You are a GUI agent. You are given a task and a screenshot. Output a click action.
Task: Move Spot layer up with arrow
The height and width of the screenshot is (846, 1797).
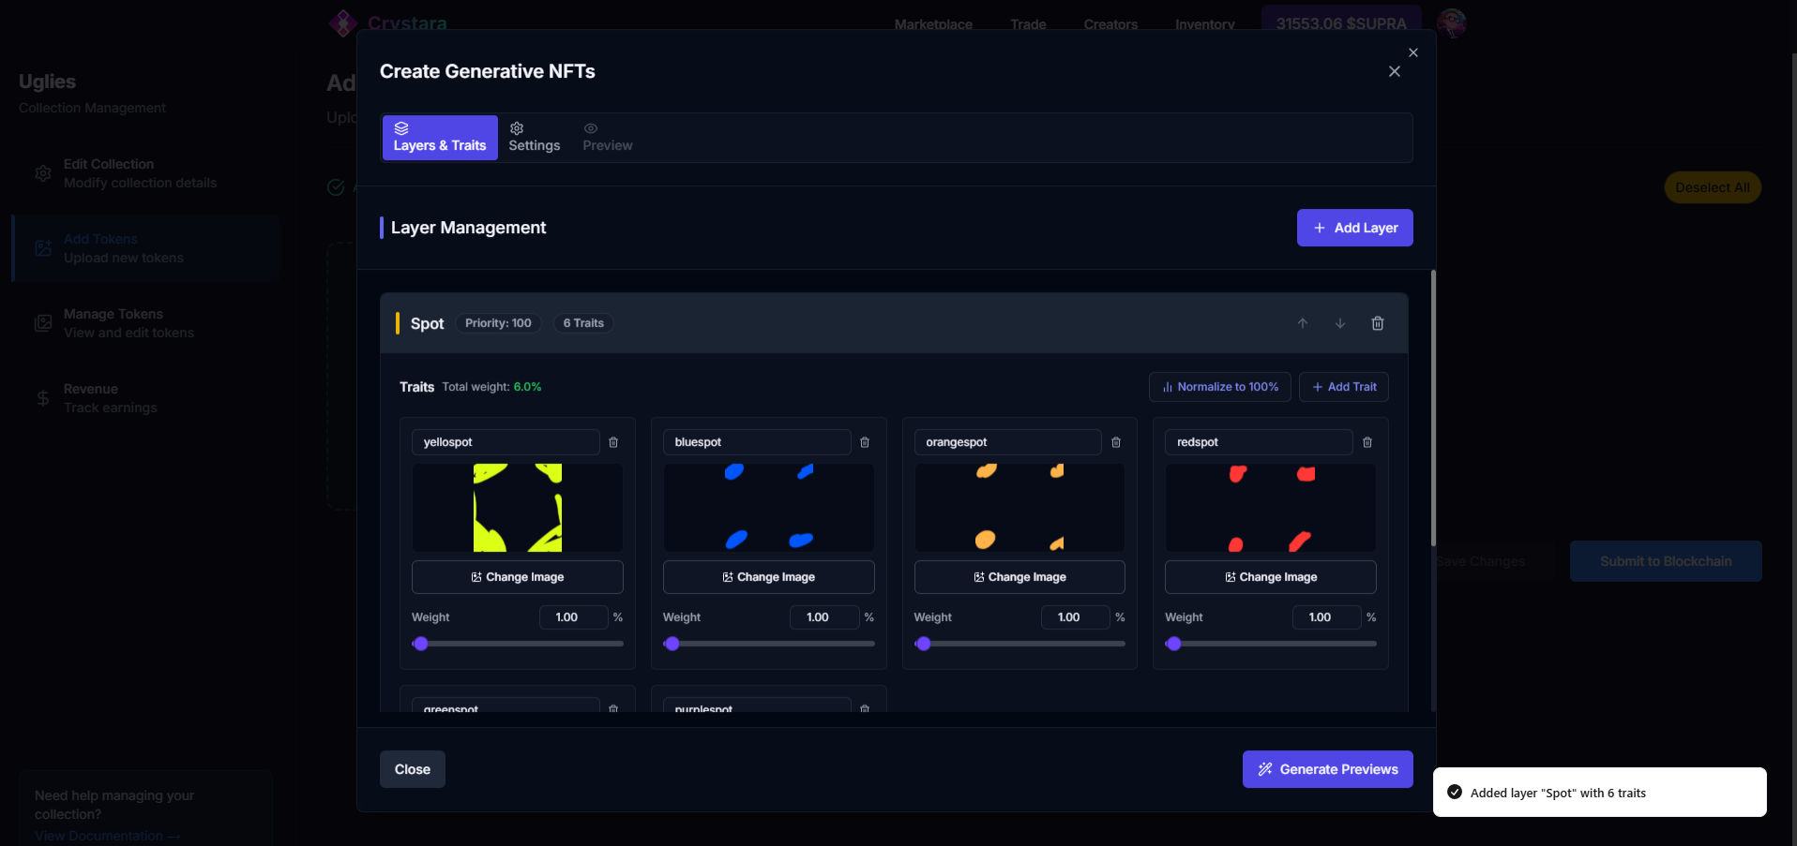point(1302,323)
